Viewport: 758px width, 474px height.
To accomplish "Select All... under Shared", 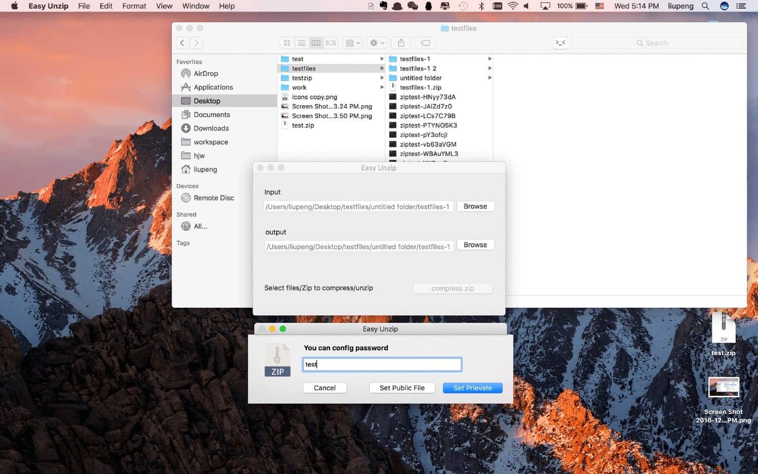I will coord(200,226).
